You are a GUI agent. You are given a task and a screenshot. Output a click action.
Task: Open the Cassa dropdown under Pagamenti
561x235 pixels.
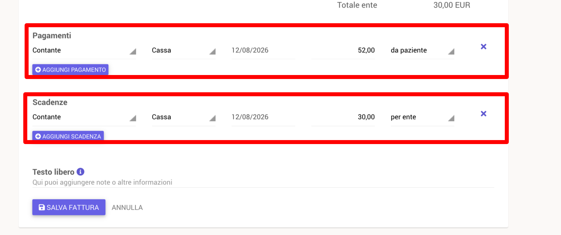click(x=184, y=50)
